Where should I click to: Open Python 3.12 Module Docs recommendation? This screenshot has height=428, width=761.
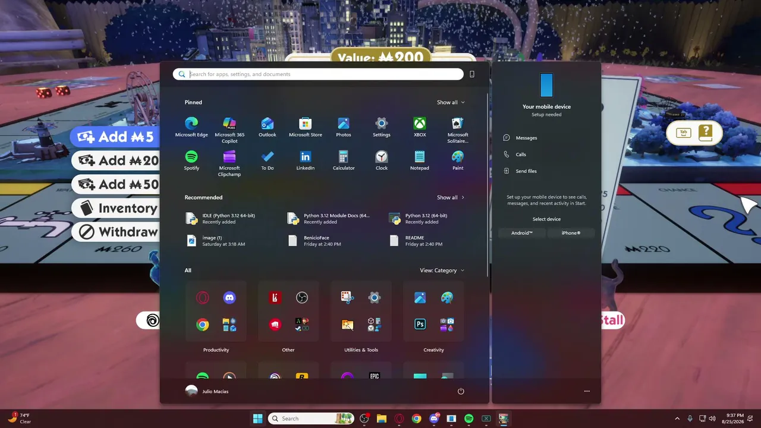click(x=330, y=219)
